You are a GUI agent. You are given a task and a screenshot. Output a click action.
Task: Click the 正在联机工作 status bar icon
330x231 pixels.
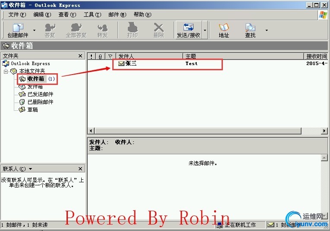pyautogui.click(x=220, y=225)
